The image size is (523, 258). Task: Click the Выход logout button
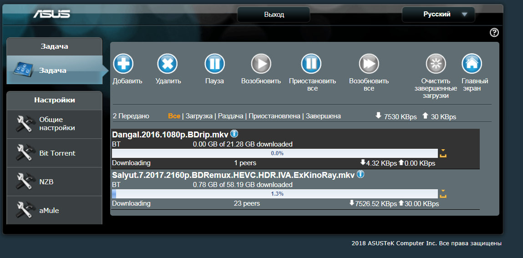coord(274,15)
